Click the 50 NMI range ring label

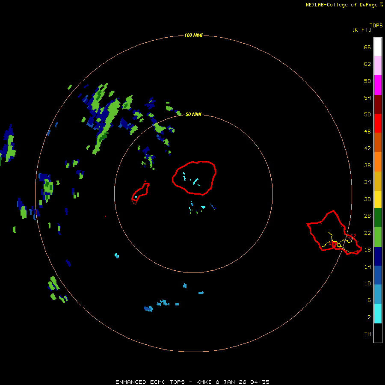coord(193,114)
